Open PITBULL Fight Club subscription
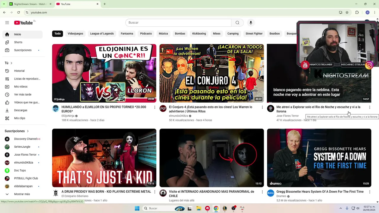 click(23, 178)
